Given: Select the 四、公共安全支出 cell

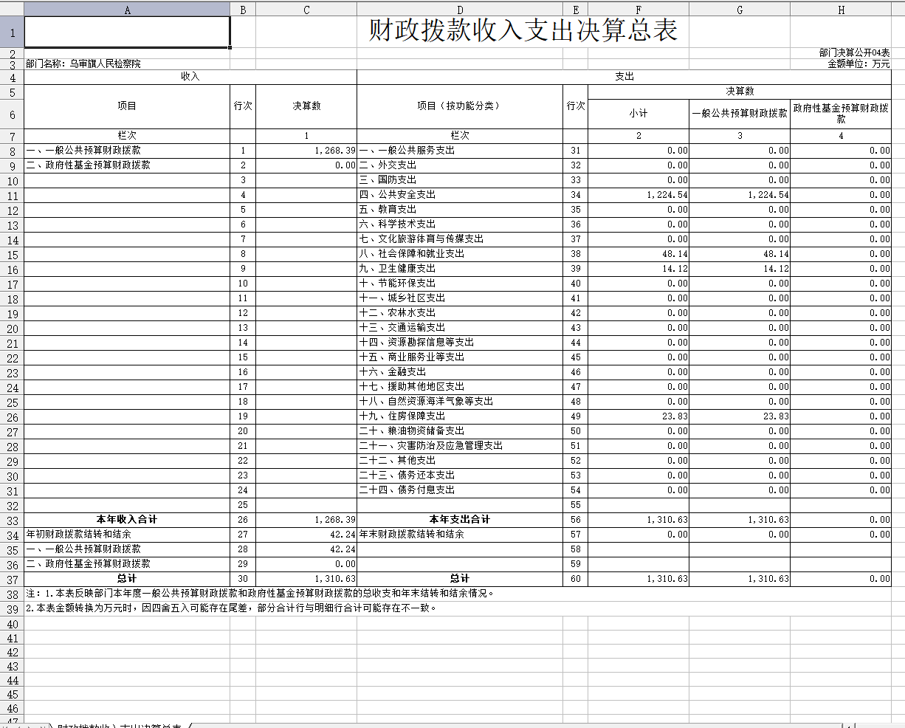Looking at the screenshot, I should [460, 195].
